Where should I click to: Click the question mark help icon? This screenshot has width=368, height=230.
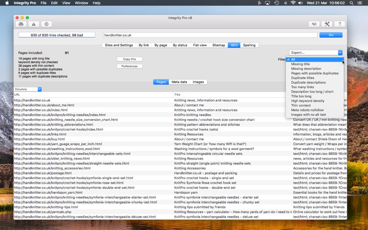tap(339, 24)
